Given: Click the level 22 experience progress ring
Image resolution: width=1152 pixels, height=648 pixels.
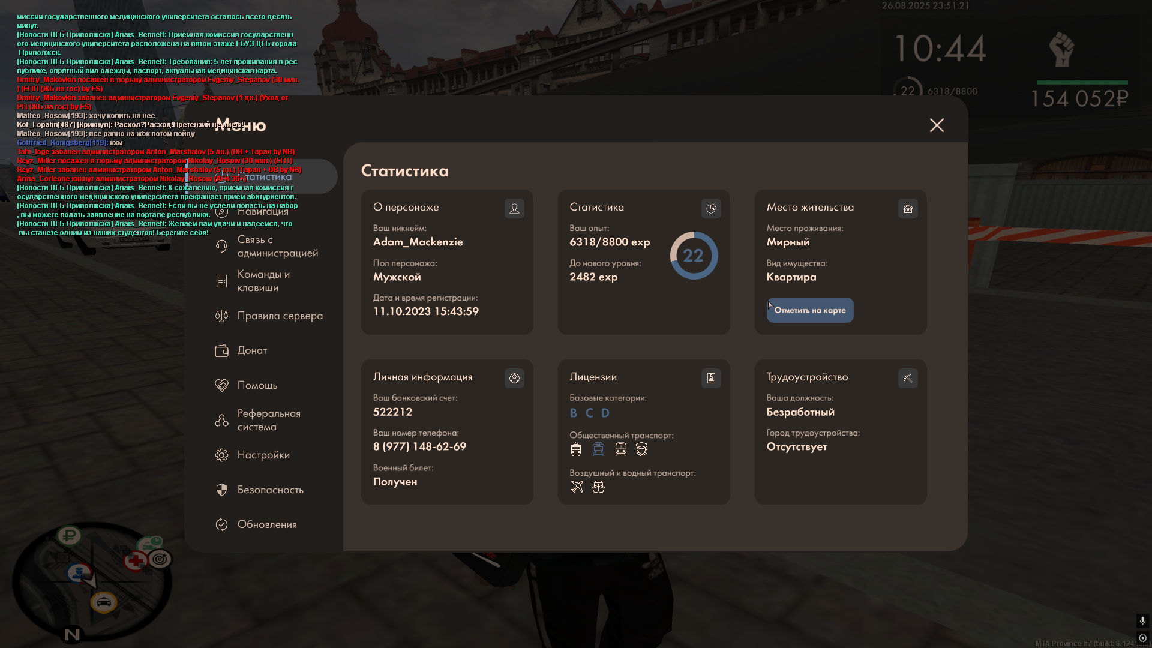Looking at the screenshot, I should [694, 256].
